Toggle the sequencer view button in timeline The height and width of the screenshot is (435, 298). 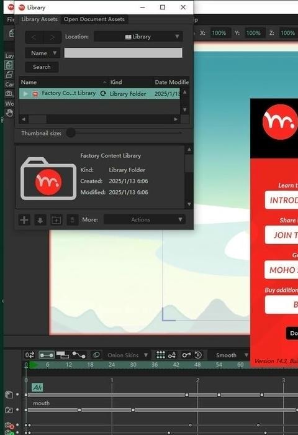[x=63, y=355]
